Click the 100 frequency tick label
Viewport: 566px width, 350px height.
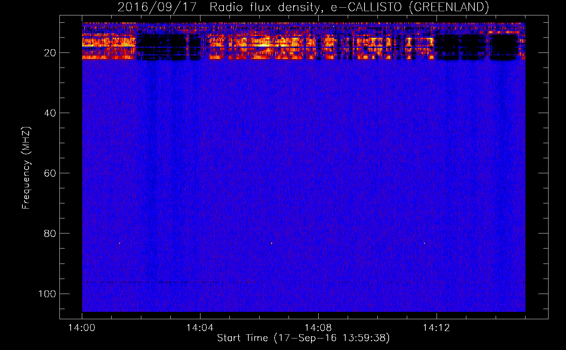click(47, 294)
